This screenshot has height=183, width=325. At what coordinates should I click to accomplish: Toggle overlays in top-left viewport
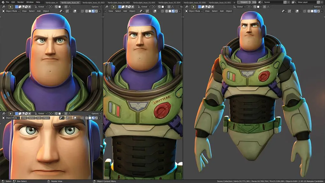pyautogui.click(x=75, y=11)
